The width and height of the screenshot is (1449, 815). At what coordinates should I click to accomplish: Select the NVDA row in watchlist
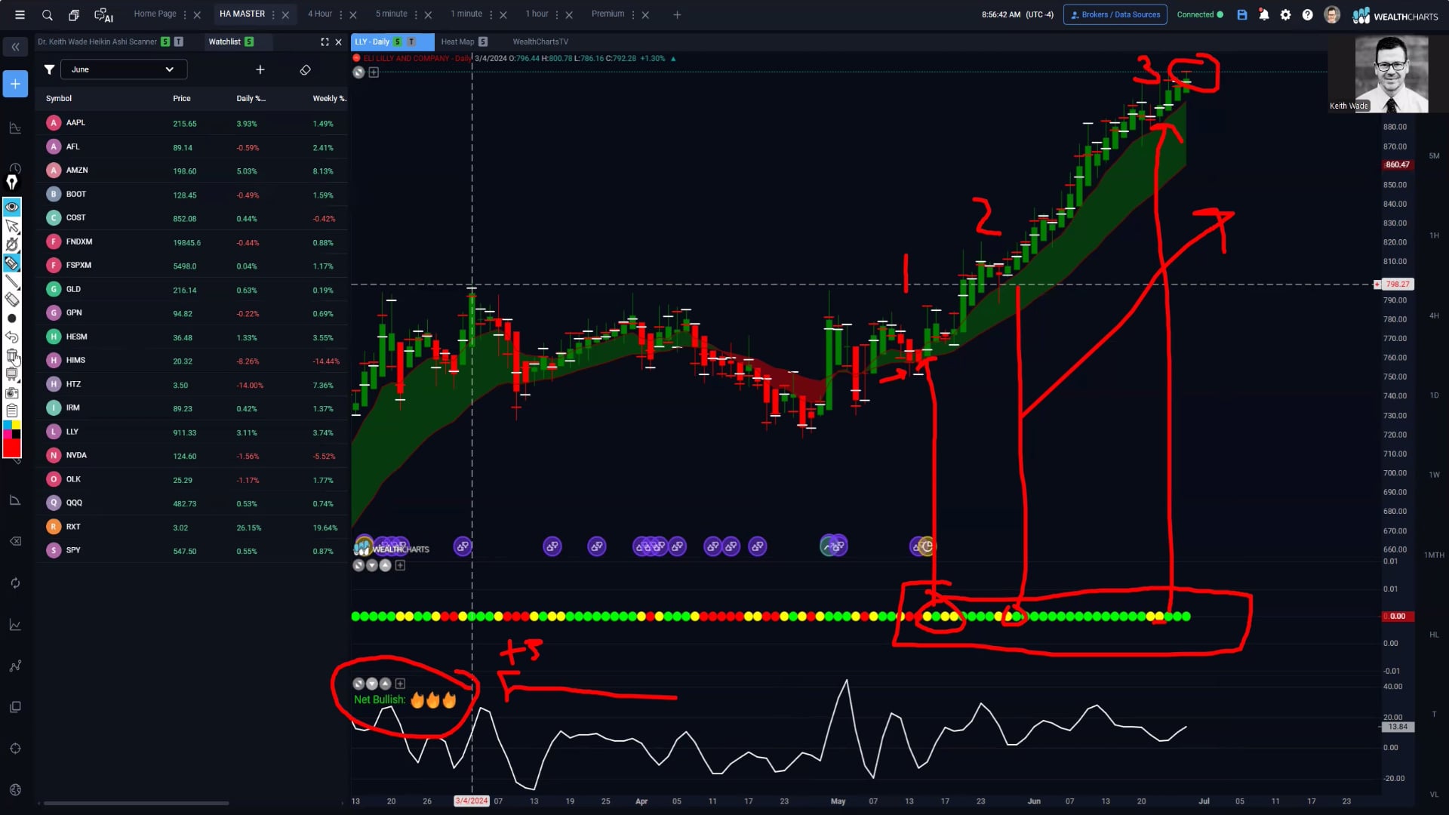click(x=192, y=455)
